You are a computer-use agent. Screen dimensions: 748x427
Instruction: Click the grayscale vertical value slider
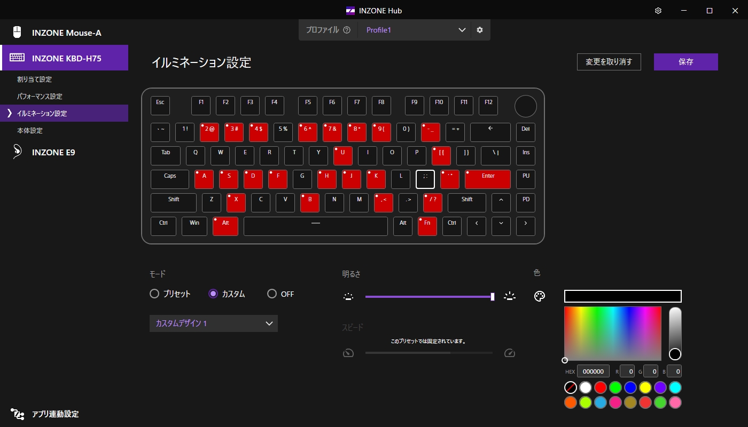675,334
